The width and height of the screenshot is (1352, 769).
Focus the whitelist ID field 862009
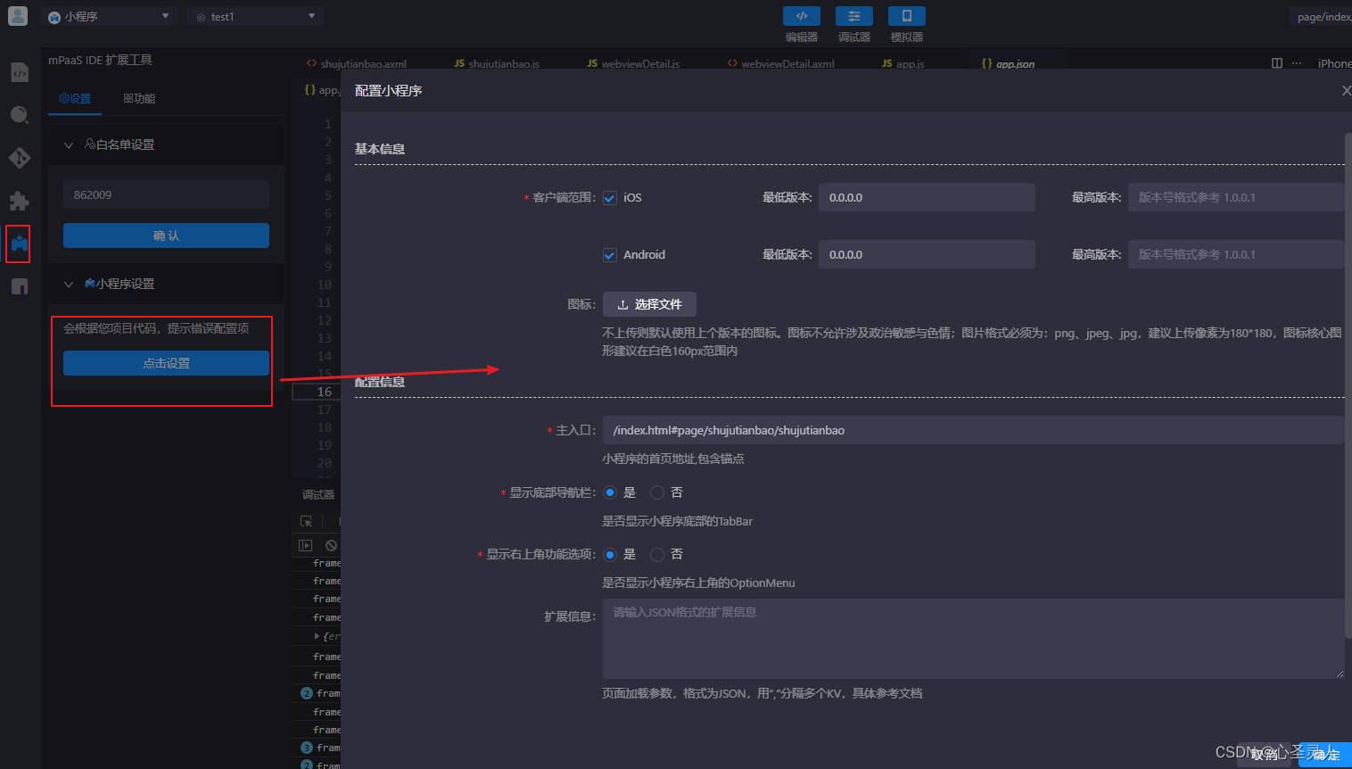(x=166, y=194)
